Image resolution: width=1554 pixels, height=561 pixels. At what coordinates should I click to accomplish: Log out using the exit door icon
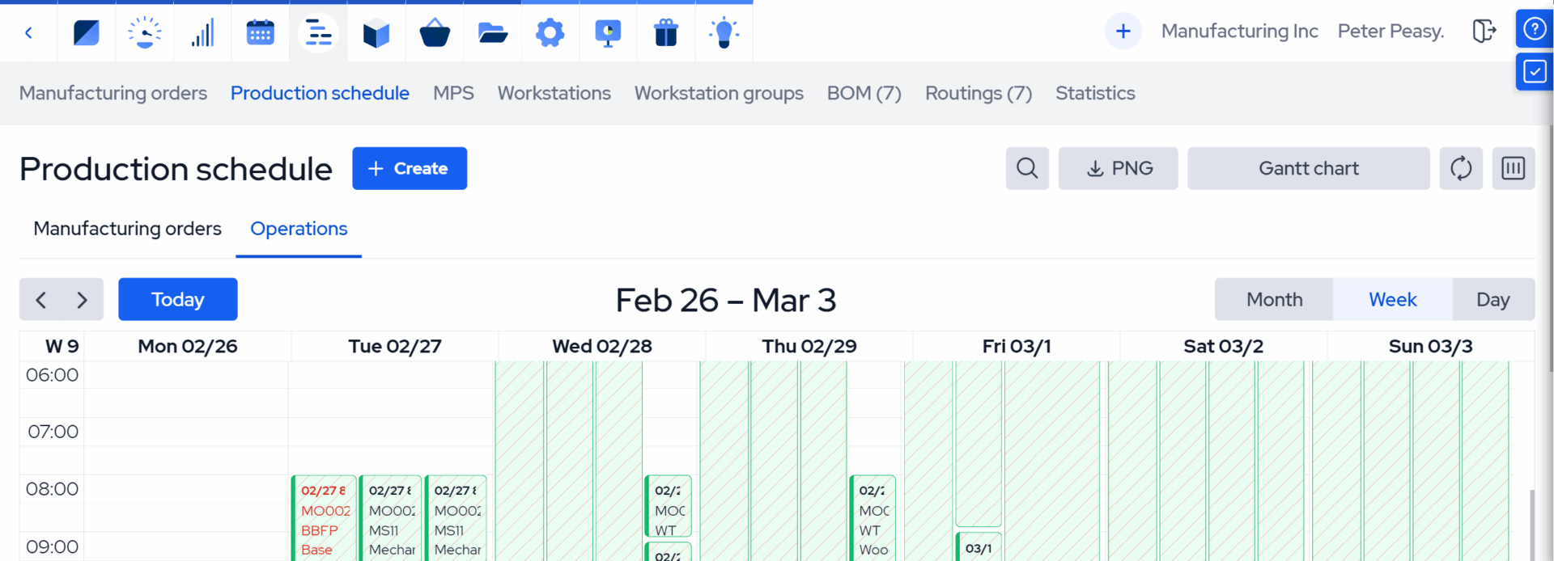[x=1485, y=31]
